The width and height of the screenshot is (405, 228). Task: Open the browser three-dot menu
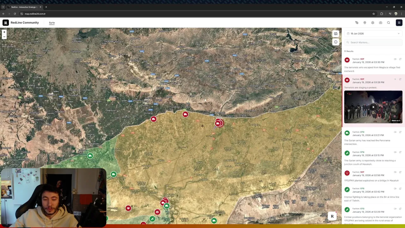(402, 14)
